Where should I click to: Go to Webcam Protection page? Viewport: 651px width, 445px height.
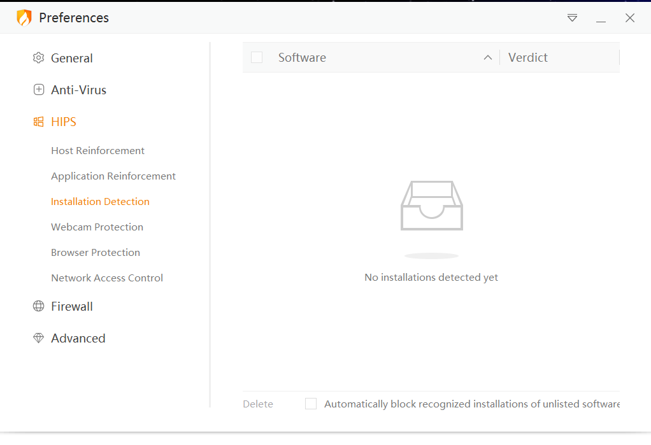tap(97, 227)
